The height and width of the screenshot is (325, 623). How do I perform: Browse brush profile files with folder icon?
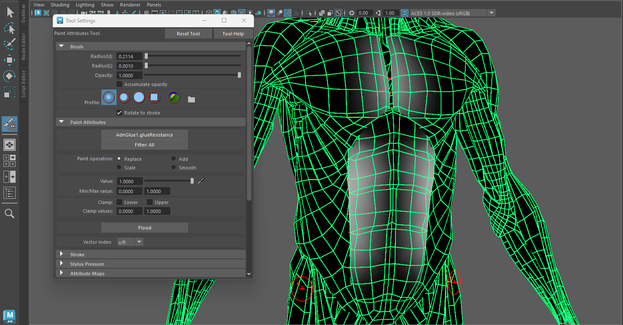pos(191,99)
